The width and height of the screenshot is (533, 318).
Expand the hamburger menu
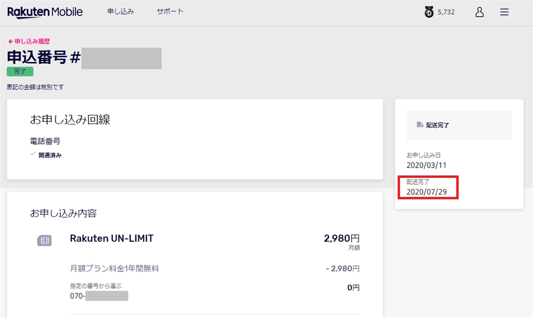504,12
